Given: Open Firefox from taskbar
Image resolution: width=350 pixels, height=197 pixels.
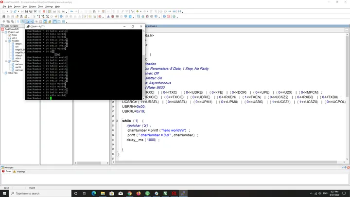Looking at the screenshot, I should [x=139, y=193].
